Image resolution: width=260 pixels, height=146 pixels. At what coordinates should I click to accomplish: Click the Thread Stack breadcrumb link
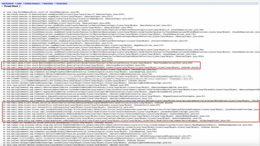coord(62,3)
